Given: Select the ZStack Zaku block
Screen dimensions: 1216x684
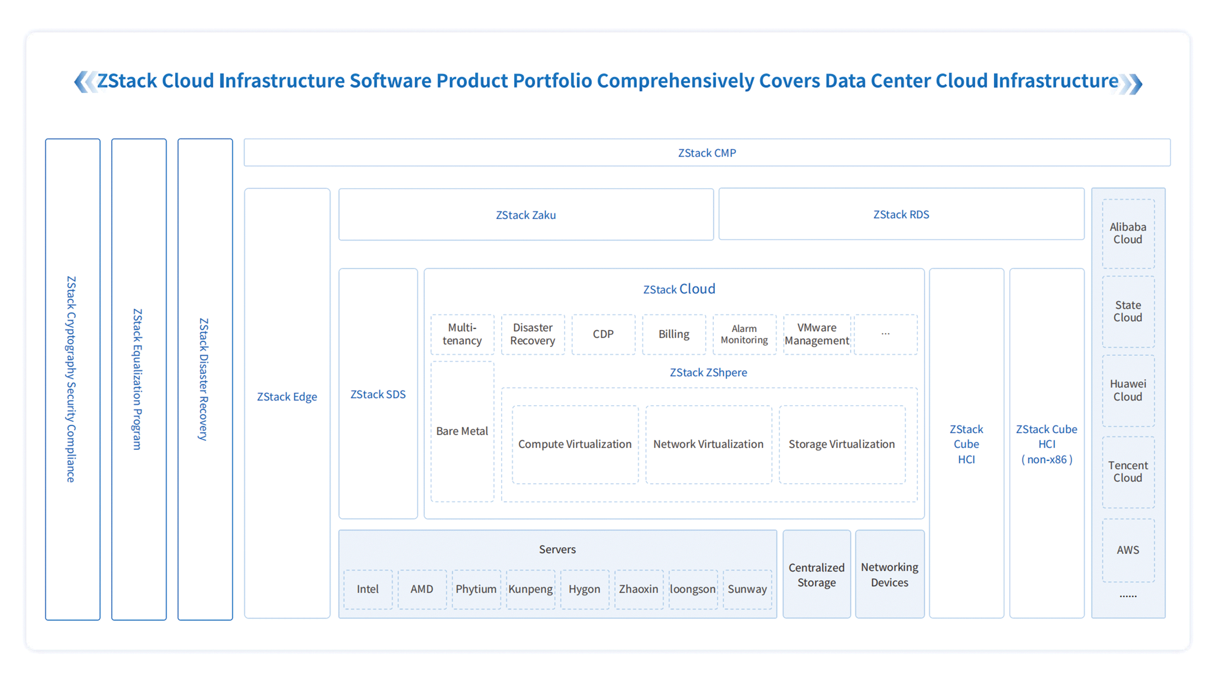Looking at the screenshot, I should click(x=526, y=214).
